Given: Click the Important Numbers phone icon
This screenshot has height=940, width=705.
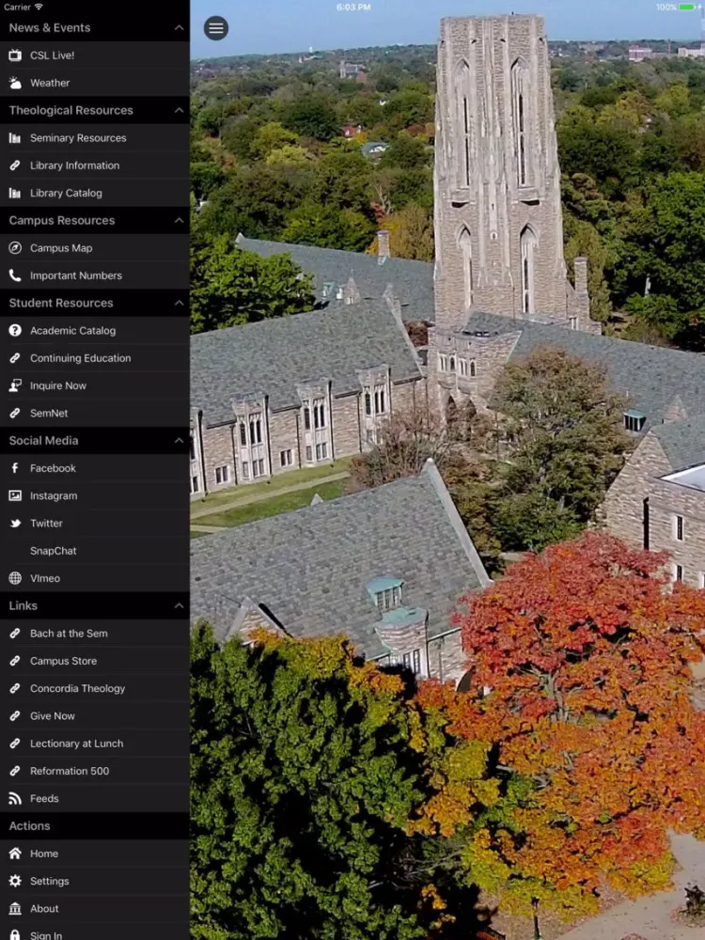Looking at the screenshot, I should [x=15, y=275].
